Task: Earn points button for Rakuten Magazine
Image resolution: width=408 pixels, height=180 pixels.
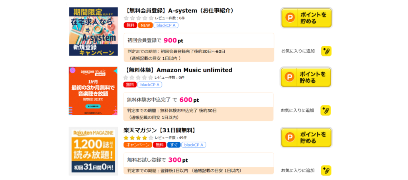Action: [x=306, y=137]
